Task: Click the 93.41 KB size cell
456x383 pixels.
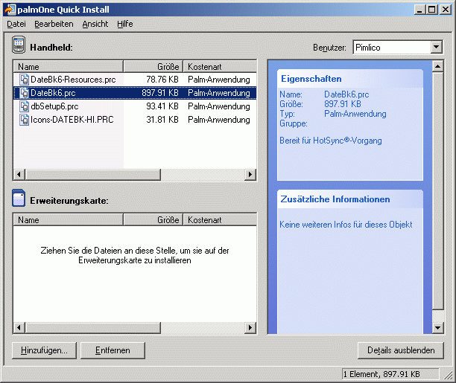Action: [x=162, y=106]
